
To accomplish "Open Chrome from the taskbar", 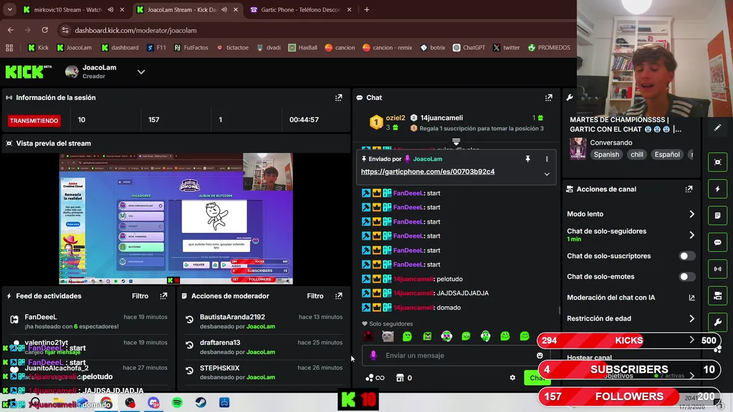I will point(107,403).
